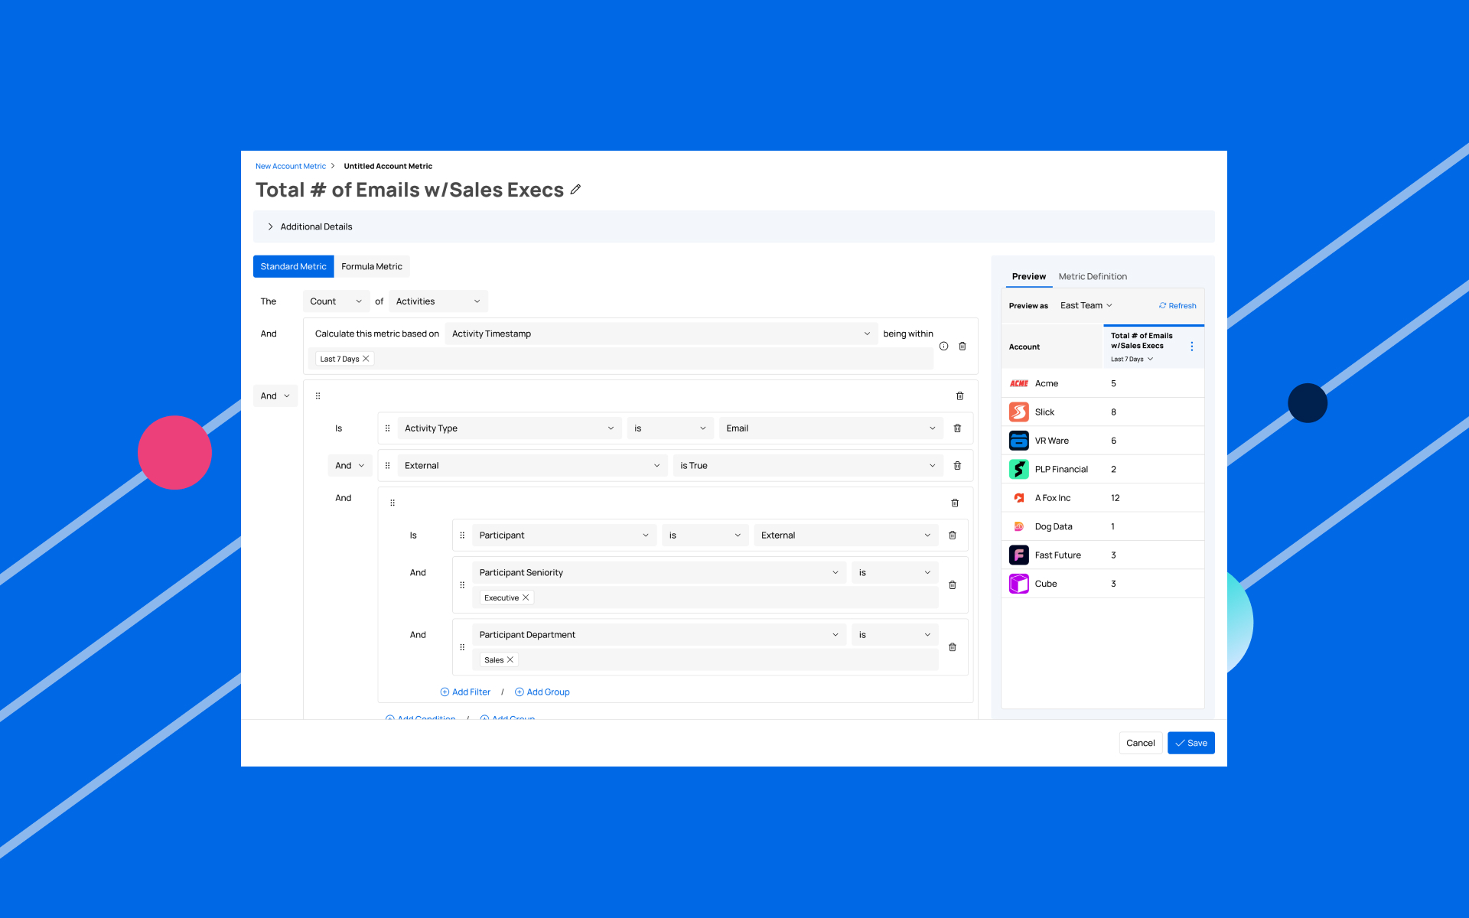Delete the Activity Type filter row
This screenshot has height=918, width=1469.
(x=957, y=428)
